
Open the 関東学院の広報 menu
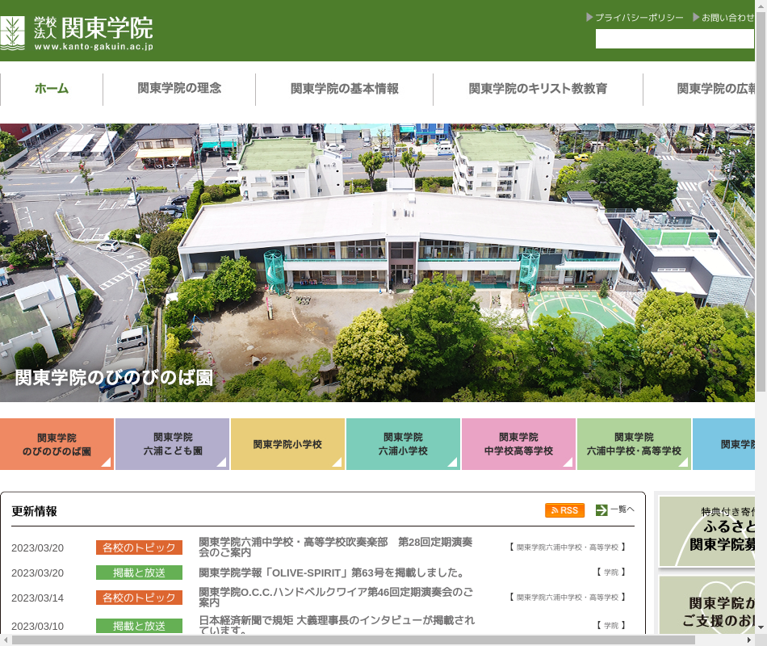coord(715,89)
